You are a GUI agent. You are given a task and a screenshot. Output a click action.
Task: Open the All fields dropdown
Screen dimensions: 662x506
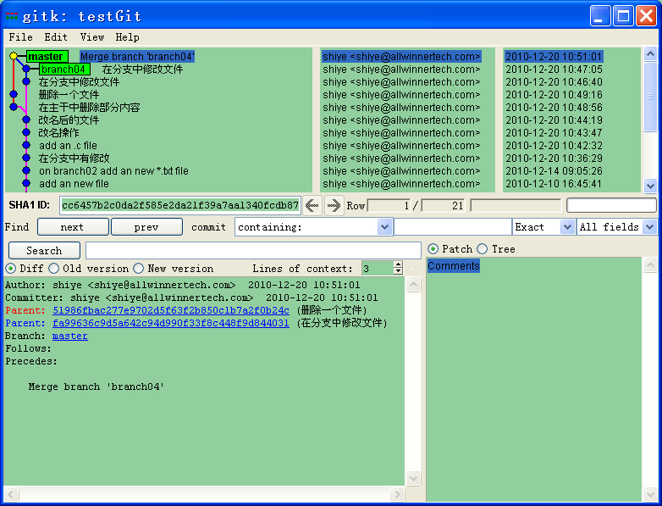pos(649,227)
